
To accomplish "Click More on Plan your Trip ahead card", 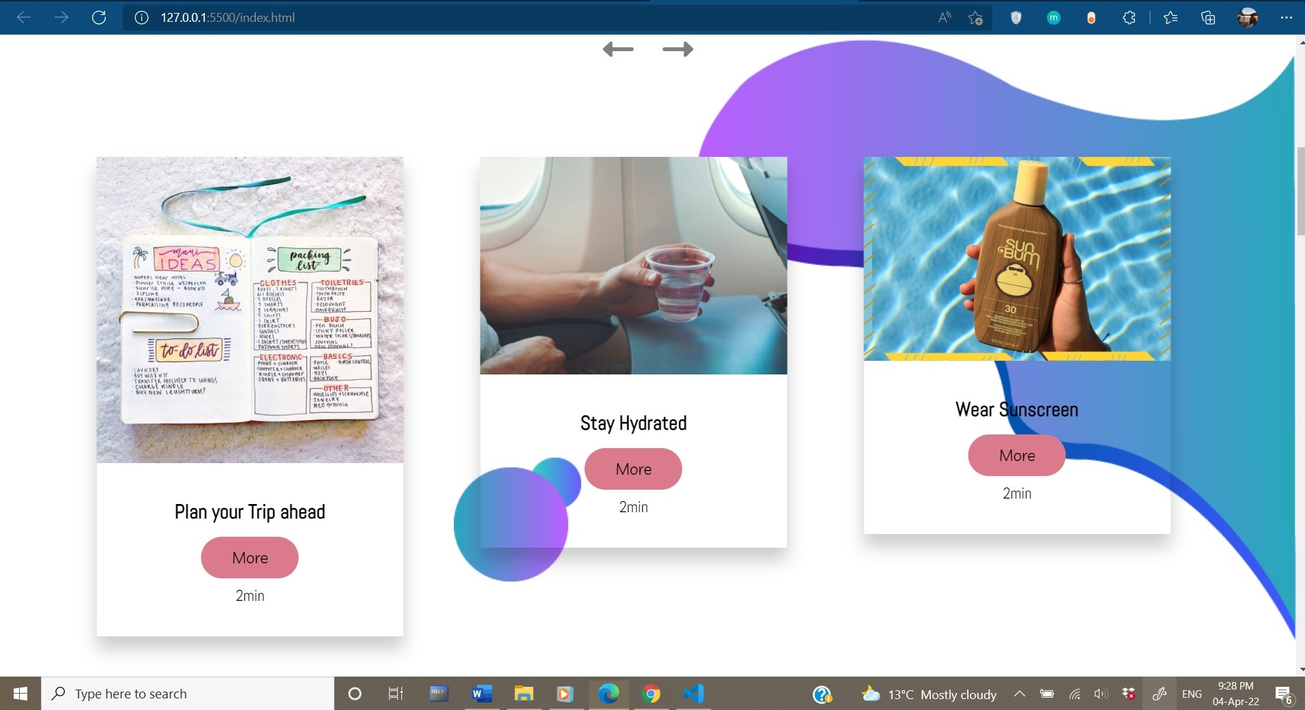I will [250, 558].
